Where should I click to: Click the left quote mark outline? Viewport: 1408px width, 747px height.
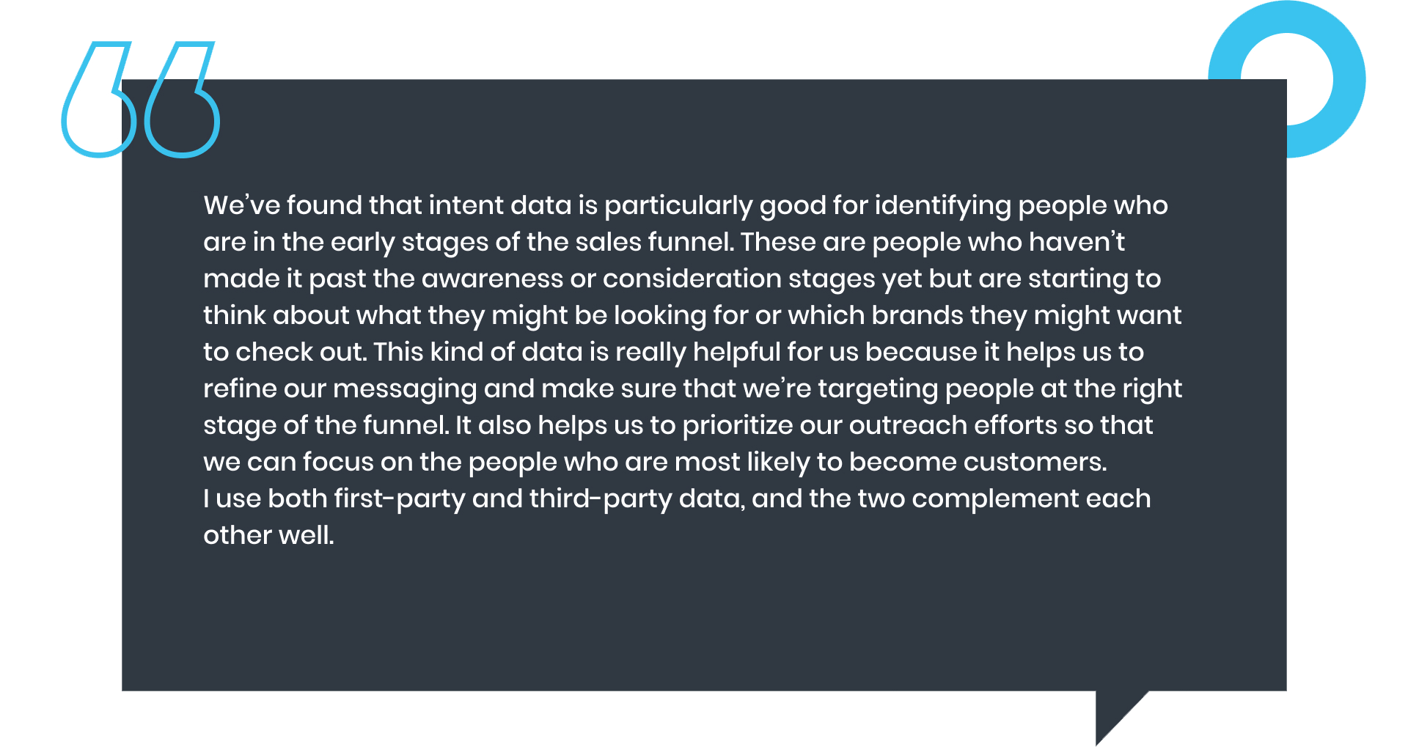click(x=99, y=100)
